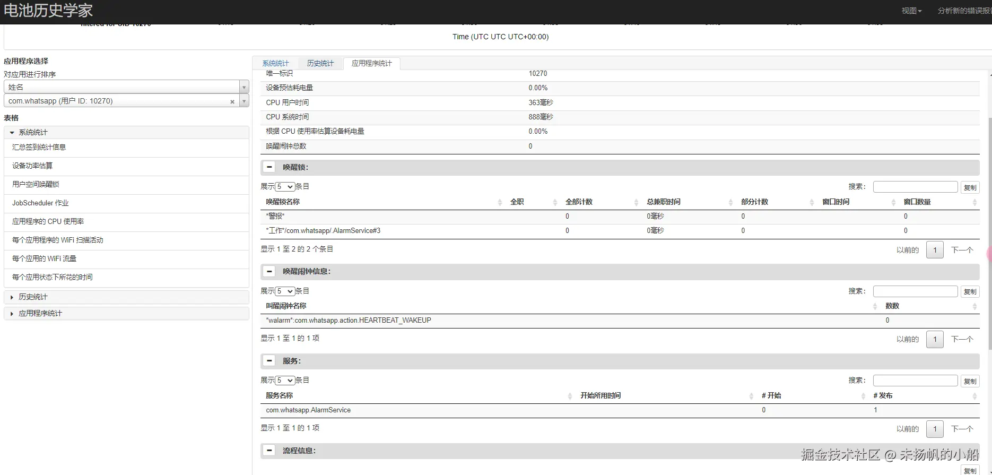Focus the 搜索 field in 服务 section
The width and height of the screenshot is (992, 475).
(x=915, y=381)
